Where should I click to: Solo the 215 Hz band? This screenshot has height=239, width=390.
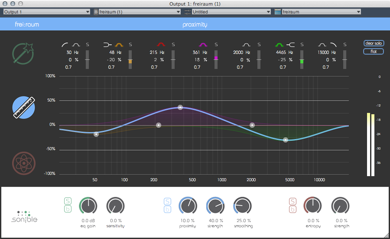tap(173, 44)
